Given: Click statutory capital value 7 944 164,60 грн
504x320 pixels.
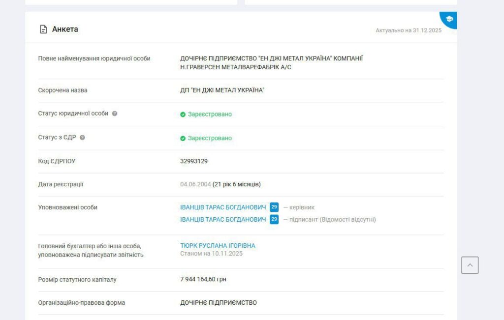Looking at the screenshot, I should click(203, 279).
